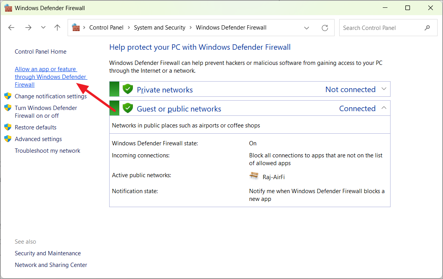Click the Raj-AirFi network bench icon
The image size is (443, 279).
tap(254, 176)
